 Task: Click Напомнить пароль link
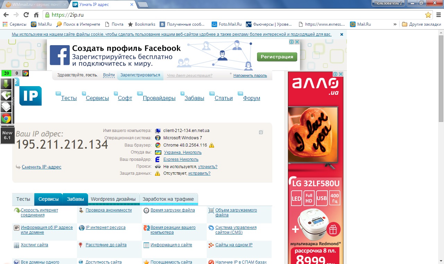250,75
